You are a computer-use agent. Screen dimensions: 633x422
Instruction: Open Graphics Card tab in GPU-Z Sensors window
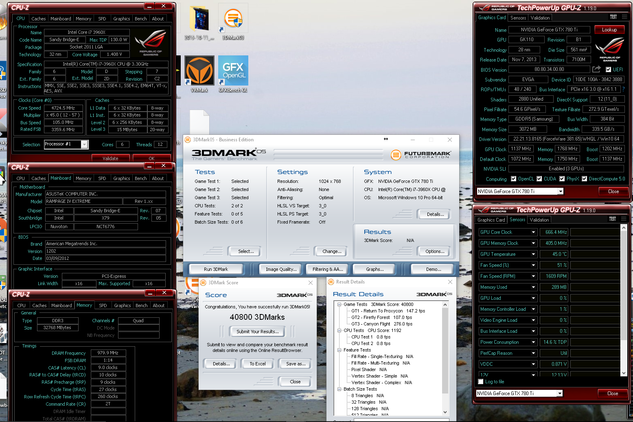(491, 220)
